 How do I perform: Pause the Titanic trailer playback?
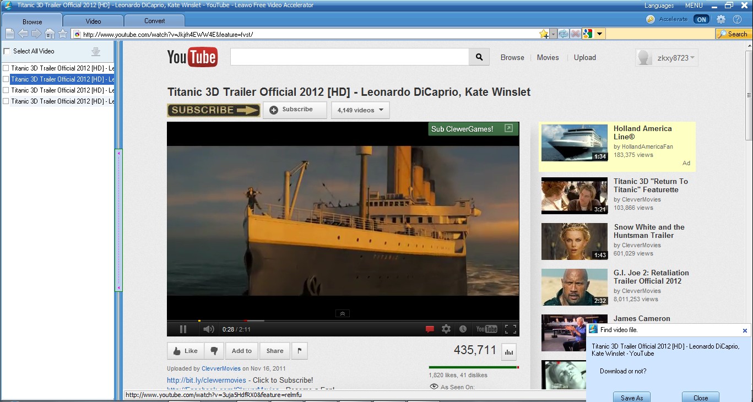pos(183,329)
